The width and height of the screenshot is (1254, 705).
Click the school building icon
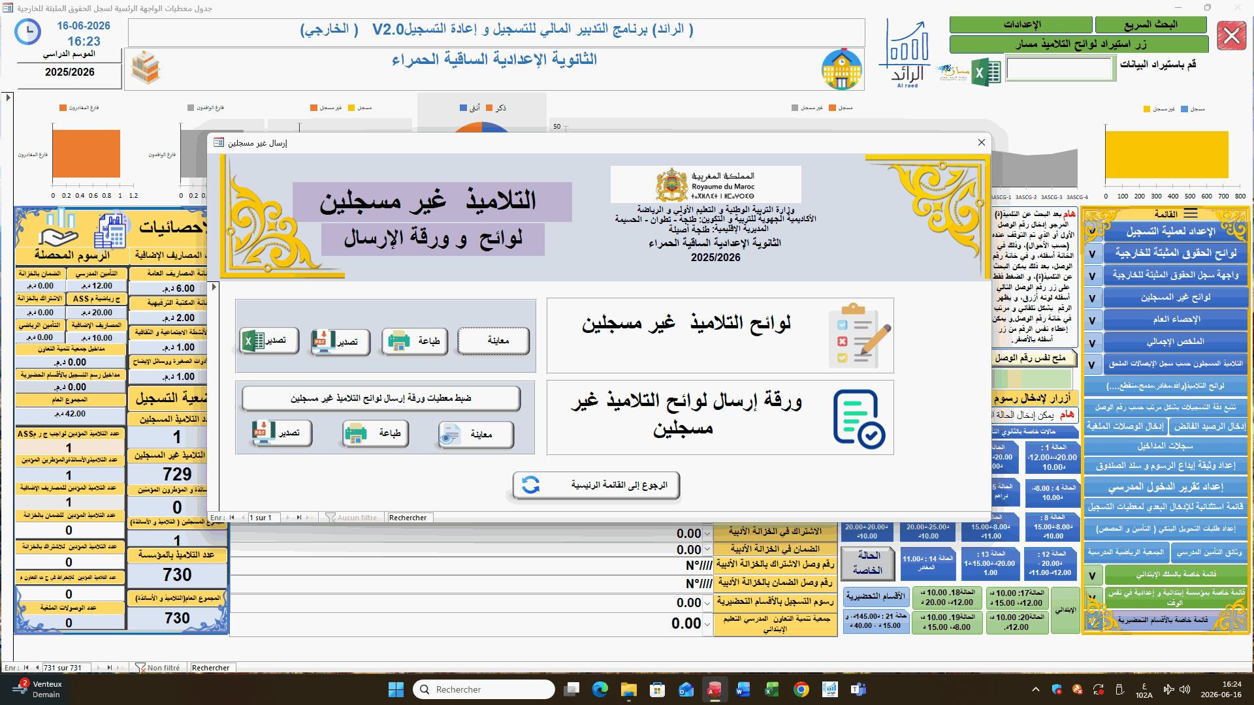[x=841, y=69]
